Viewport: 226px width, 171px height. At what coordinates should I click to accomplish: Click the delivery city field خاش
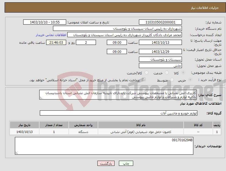click(x=160, y=66)
